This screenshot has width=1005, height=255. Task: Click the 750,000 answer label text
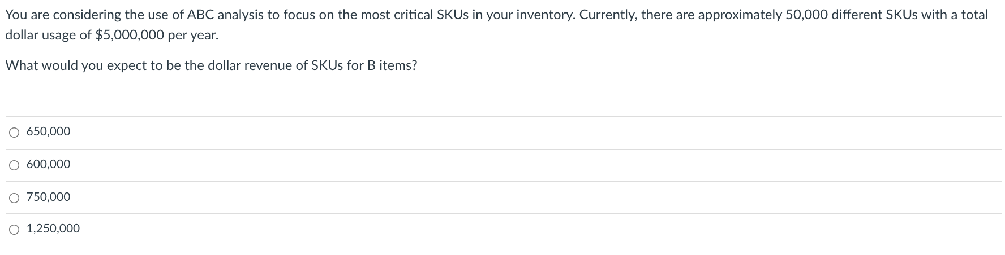pos(49,197)
